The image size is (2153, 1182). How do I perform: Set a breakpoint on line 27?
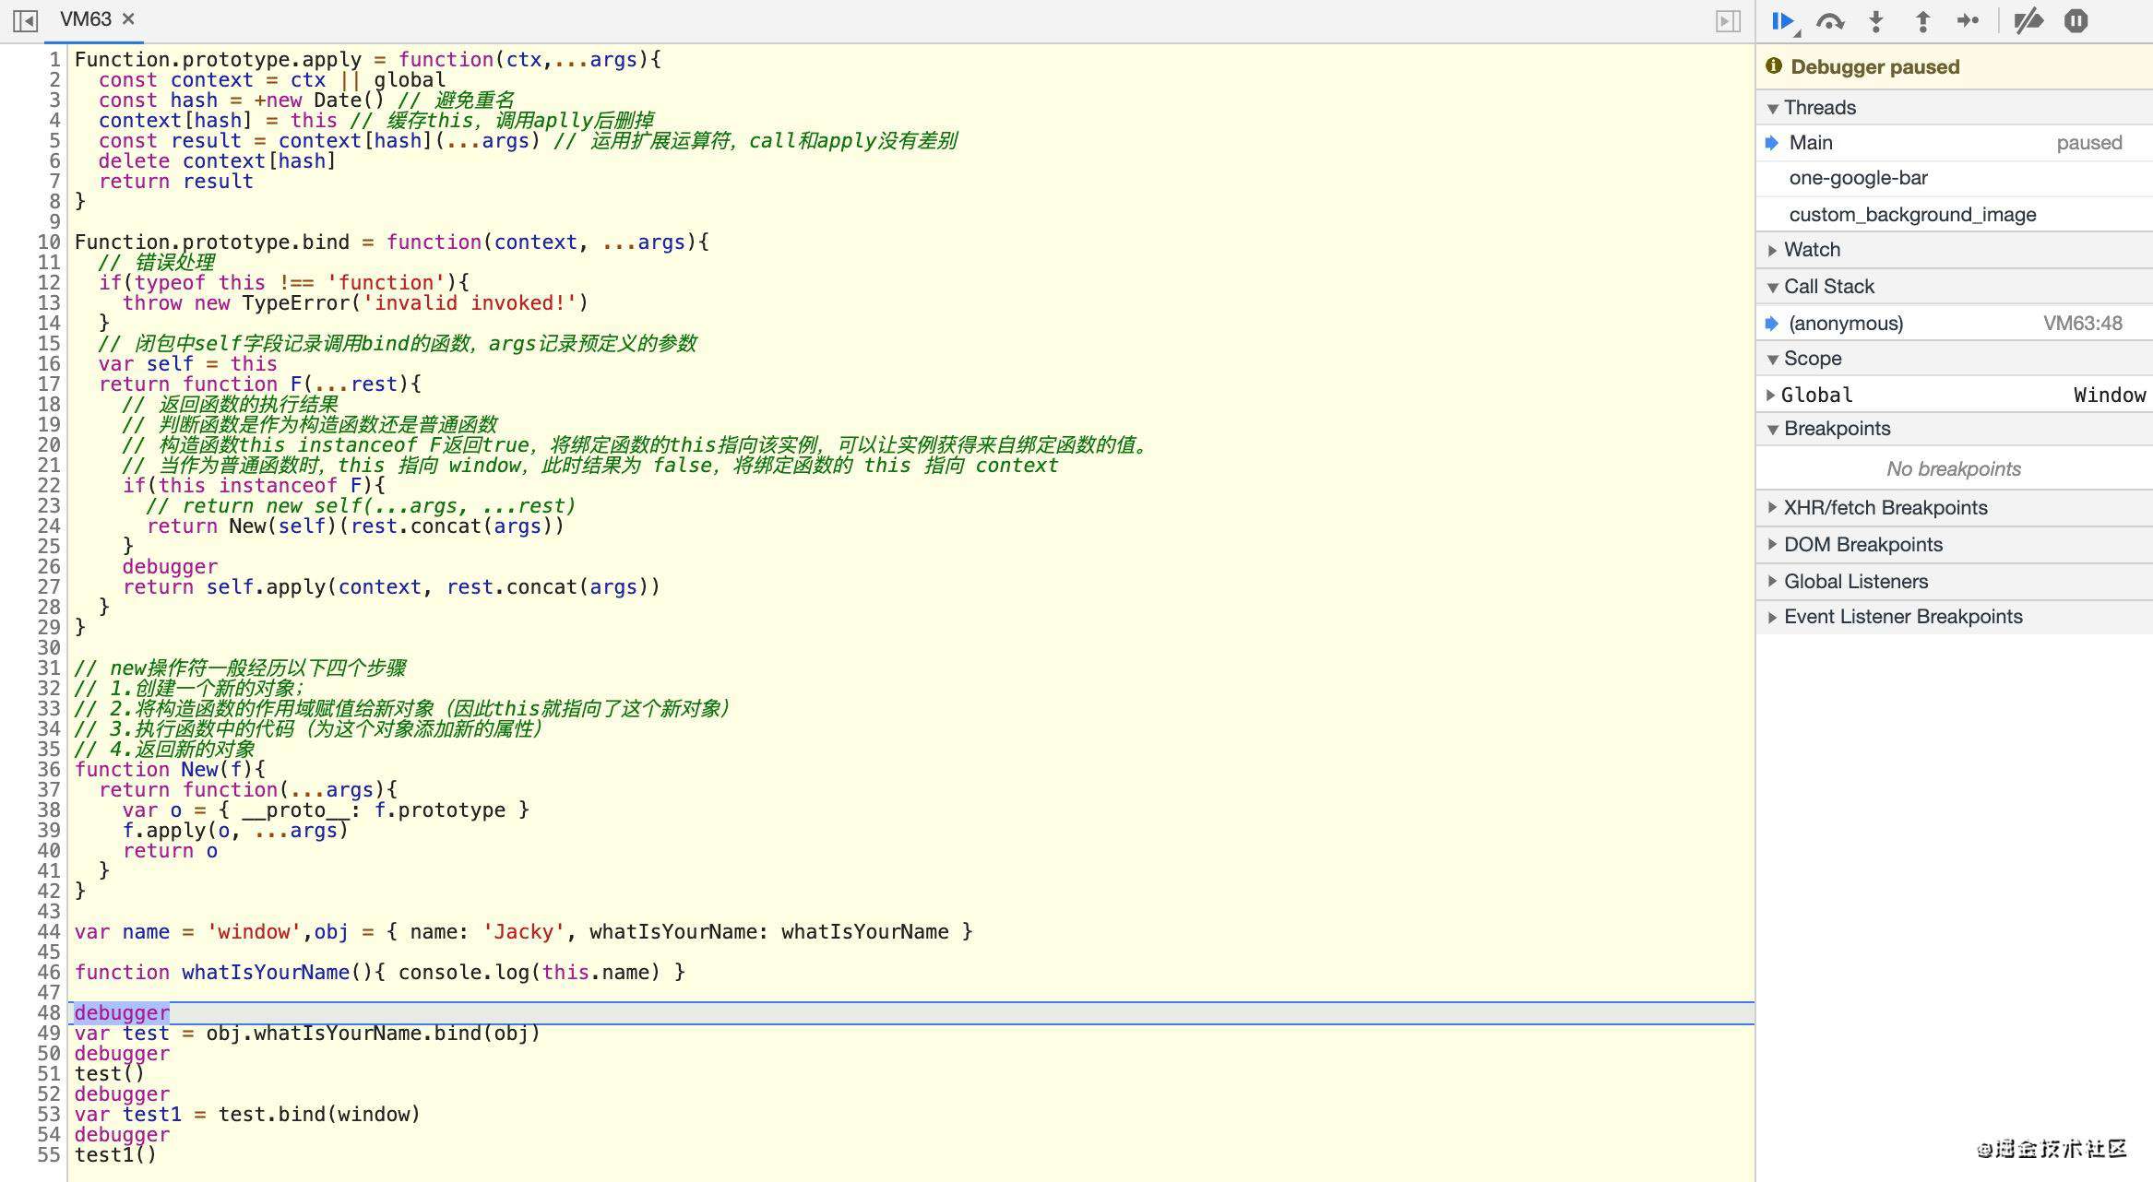[49, 586]
